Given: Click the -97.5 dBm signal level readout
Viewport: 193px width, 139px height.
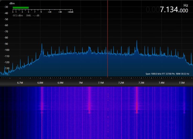Looking at the screenshot, I should (x=18, y=15).
